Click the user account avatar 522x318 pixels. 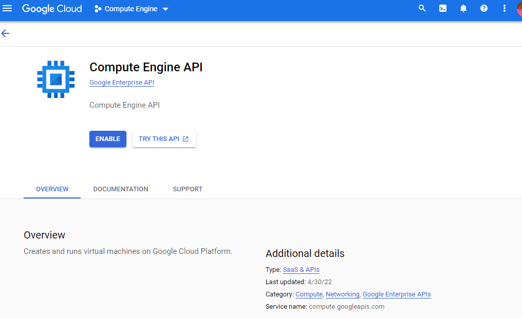[x=519, y=9]
